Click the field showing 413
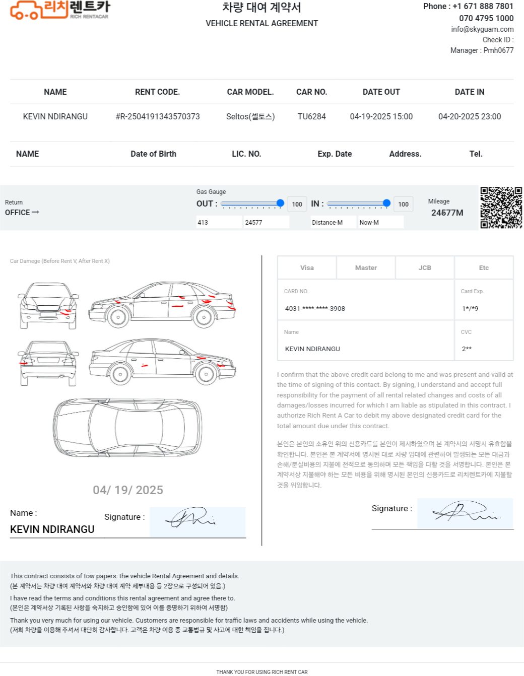The height and width of the screenshot is (676, 524). point(219,222)
